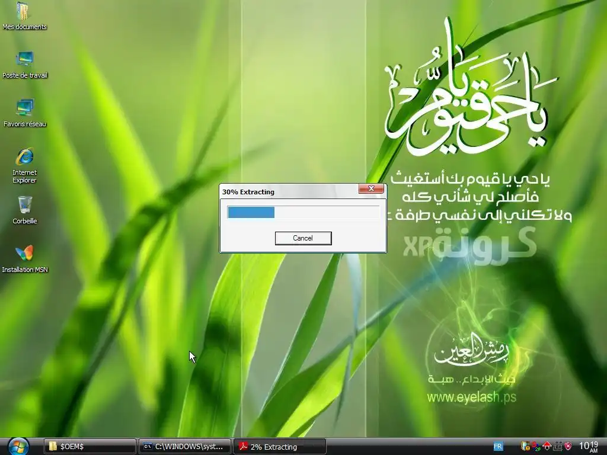Select the Poste de travail icon
Image resolution: width=607 pixels, height=455 pixels.
point(25,65)
